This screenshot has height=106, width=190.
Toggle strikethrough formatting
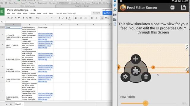coord(66,18)
